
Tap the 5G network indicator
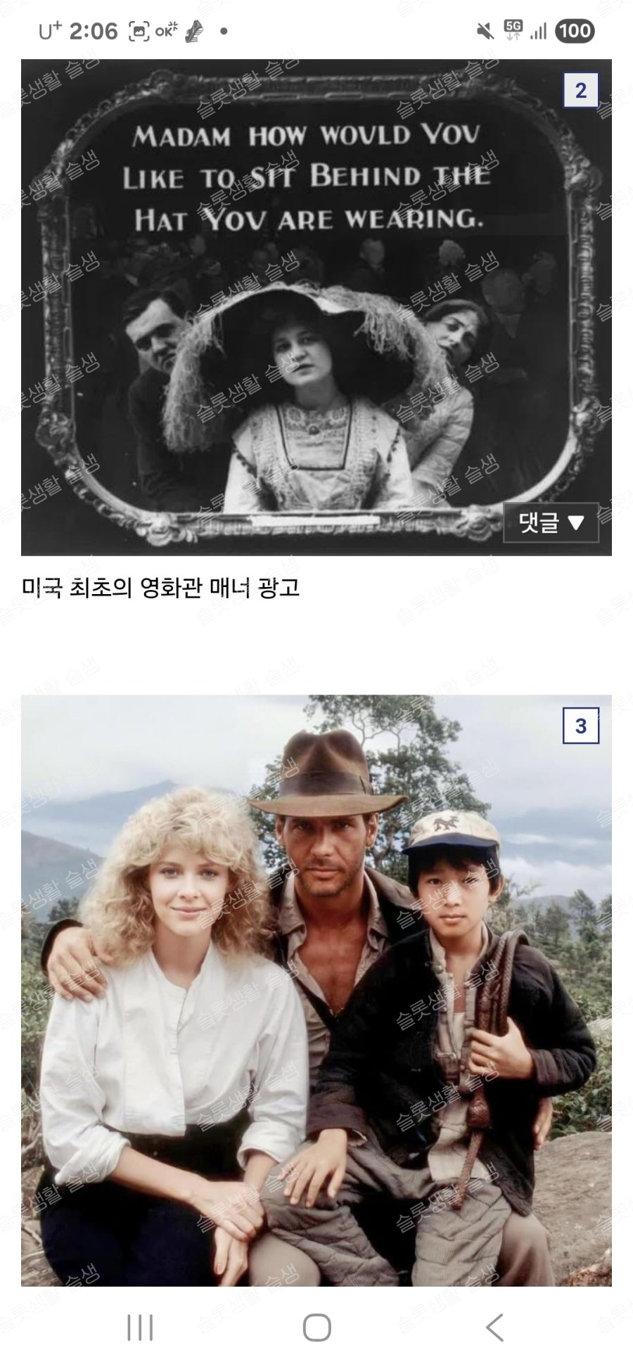[x=513, y=30]
